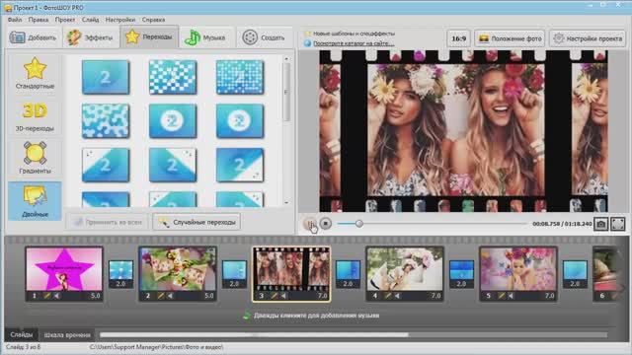Choose the checkerboard transition thumbnail
632x355 pixels.
coord(173,77)
